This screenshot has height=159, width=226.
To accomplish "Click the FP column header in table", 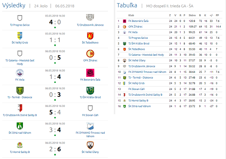I will (217, 15).
